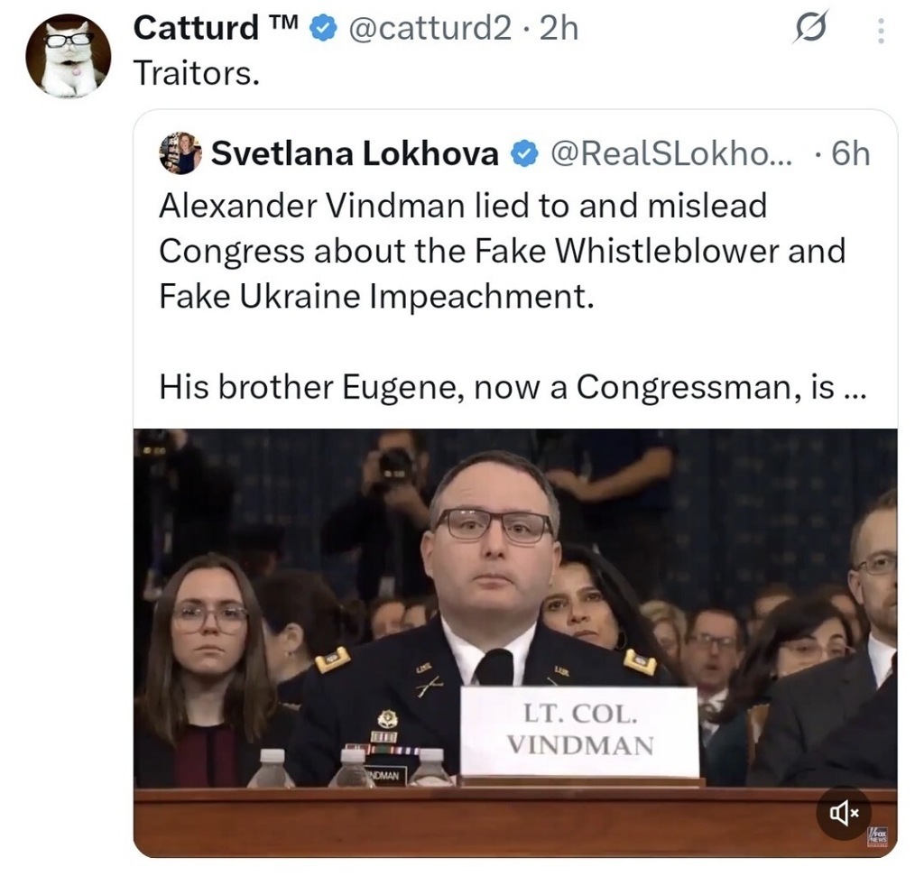The height and width of the screenshot is (876, 924).
Task: Click Svetlana Lokhova's small profile avatar
Action: tap(180, 153)
